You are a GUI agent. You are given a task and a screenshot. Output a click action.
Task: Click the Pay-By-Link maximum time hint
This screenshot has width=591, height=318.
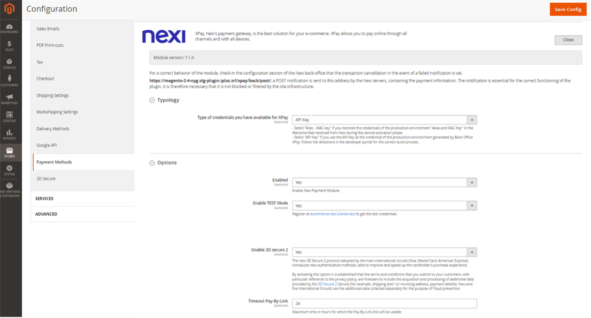pos(347,312)
